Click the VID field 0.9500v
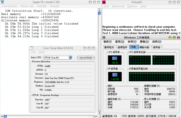The width and height of the screenshot is (181, 118). point(69,90)
